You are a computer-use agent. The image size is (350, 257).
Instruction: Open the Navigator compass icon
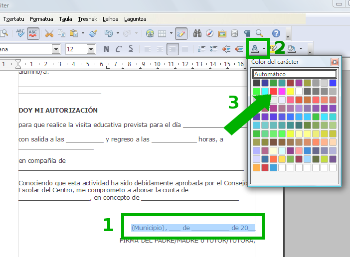pos(209,33)
